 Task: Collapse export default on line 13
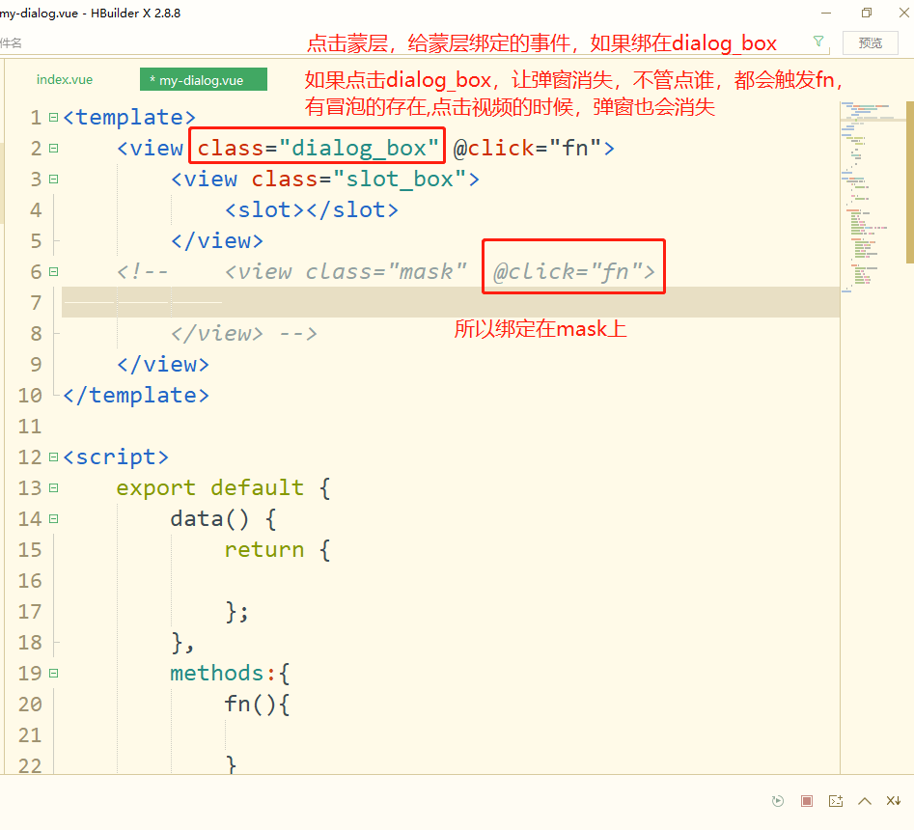click(x=54, y=487)
